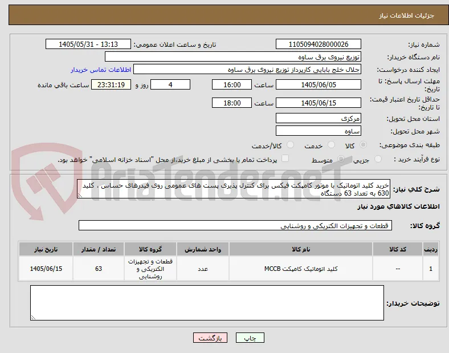449x353 pixels.
Task: Click the شرح کلی نیاز description textarea
Action: coord(234,189)
